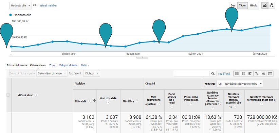The width and height of the screenshot is (279, 133).
Task: Click help icon next to opuštění
Action: [x=159, y=104]
